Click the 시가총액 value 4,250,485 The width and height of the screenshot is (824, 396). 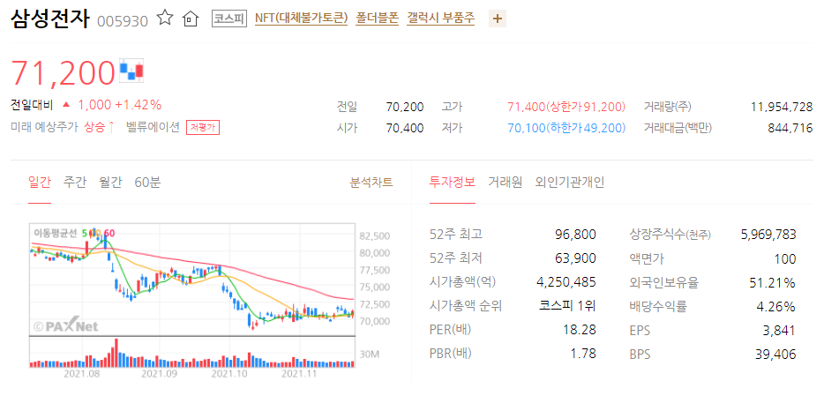(x=566, y=282)
